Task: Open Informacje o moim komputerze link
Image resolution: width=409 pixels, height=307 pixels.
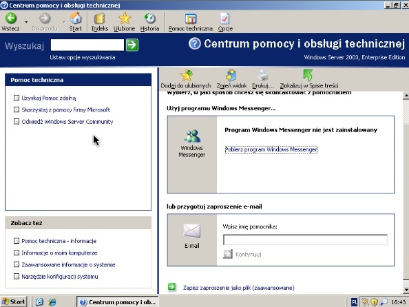Action: (59, 253)
